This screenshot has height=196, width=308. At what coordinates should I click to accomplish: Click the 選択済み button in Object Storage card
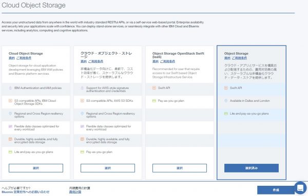(x=252, y=168)
